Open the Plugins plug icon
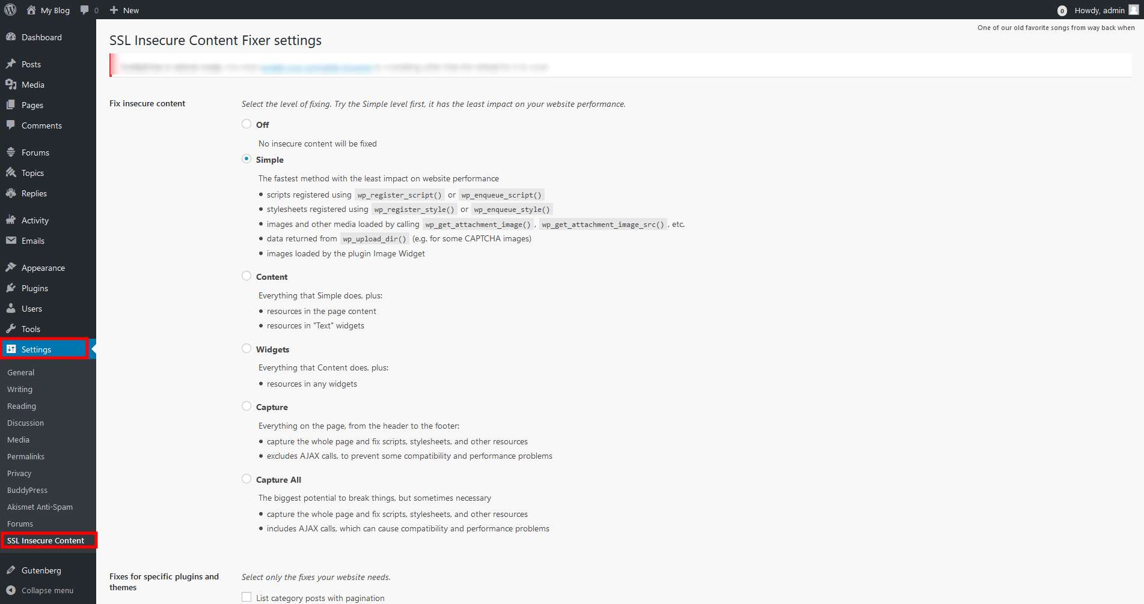The height and width of the screenshot is (604, 1144). [11, 288]
